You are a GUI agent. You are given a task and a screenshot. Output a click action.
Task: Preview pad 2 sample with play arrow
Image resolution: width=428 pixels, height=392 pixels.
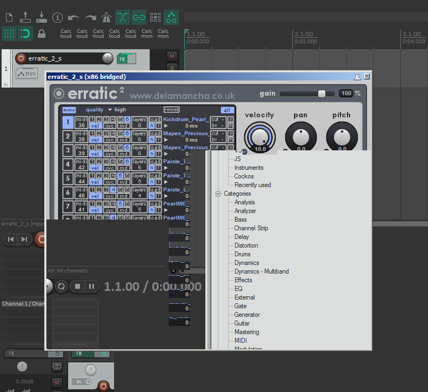(166, 140)
